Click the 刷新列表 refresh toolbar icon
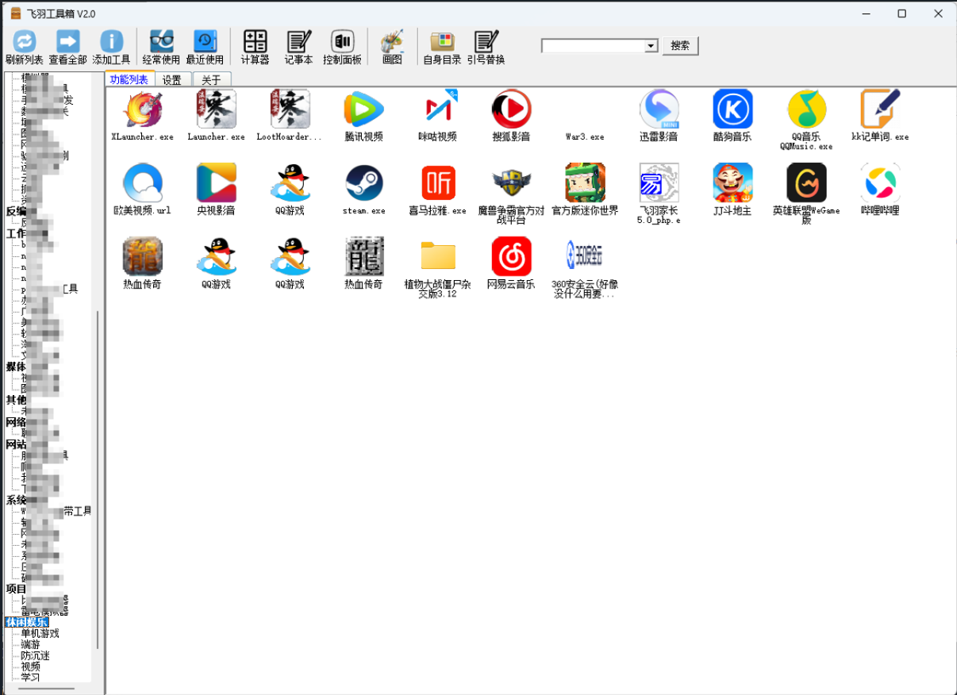Screen dimensions: 957x695 [x=25, y=43]
